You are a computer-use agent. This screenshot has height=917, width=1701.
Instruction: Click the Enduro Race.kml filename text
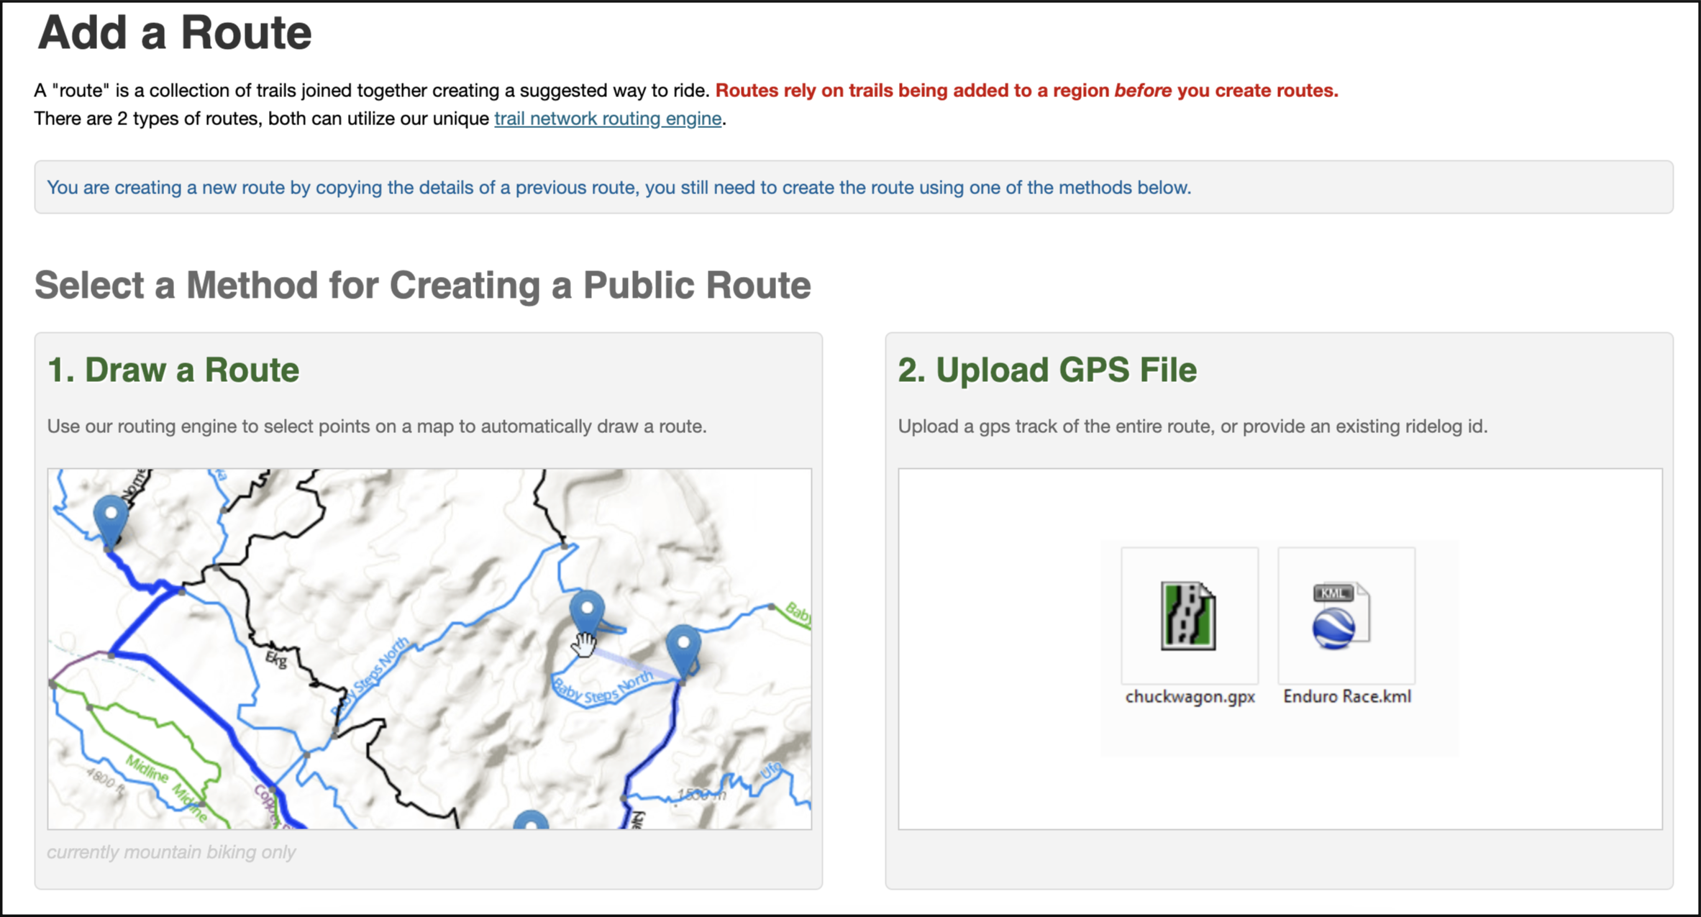pyautogui.click(x=1346, y=696)
